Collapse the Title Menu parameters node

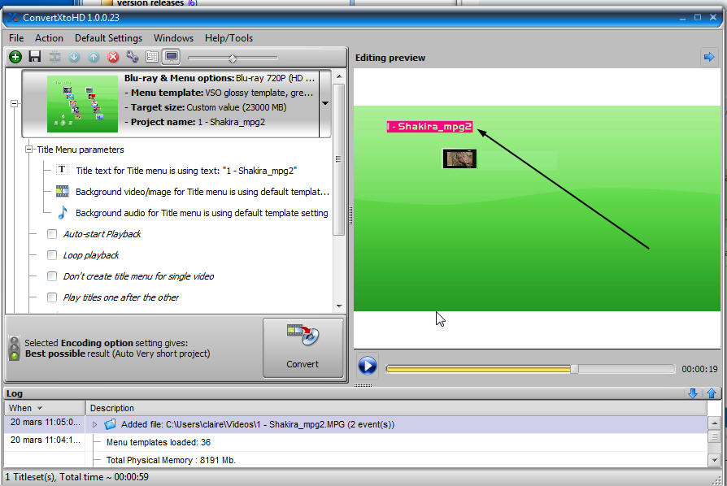[x=28, y=150]
